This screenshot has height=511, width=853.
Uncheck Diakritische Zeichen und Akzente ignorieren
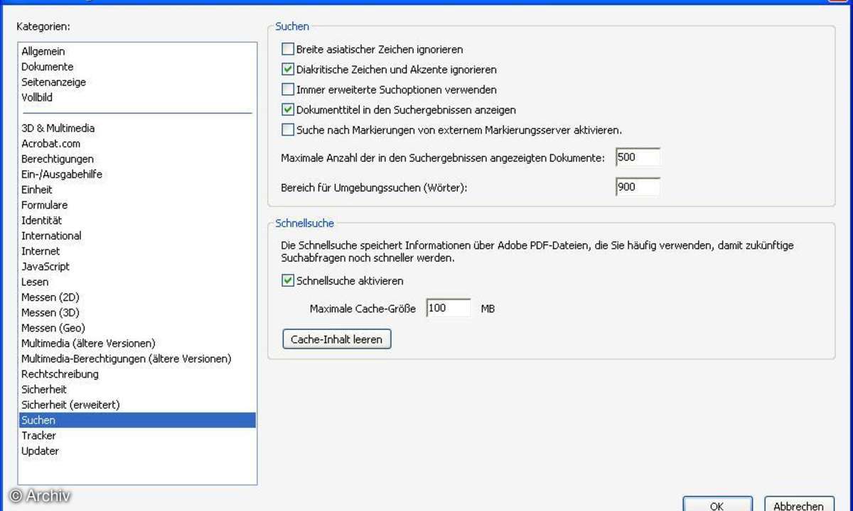pos(288,70)
